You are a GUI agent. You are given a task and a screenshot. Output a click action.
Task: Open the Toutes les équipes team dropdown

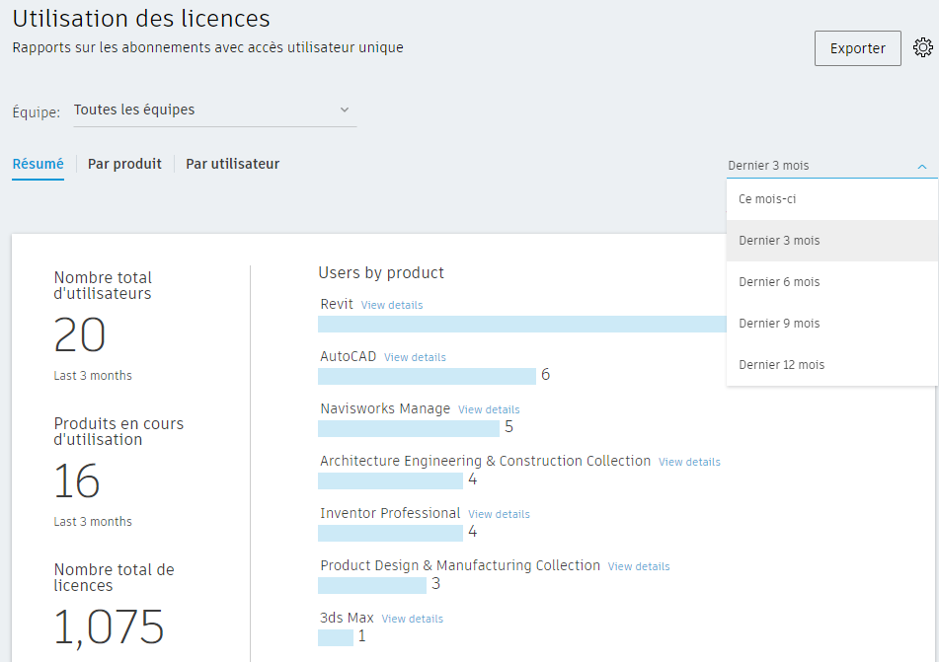pyautogui.click(x=214, y=110)
